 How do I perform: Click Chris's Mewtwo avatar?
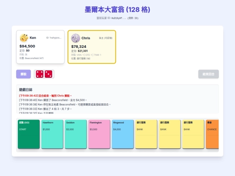(x=76, y=38)
